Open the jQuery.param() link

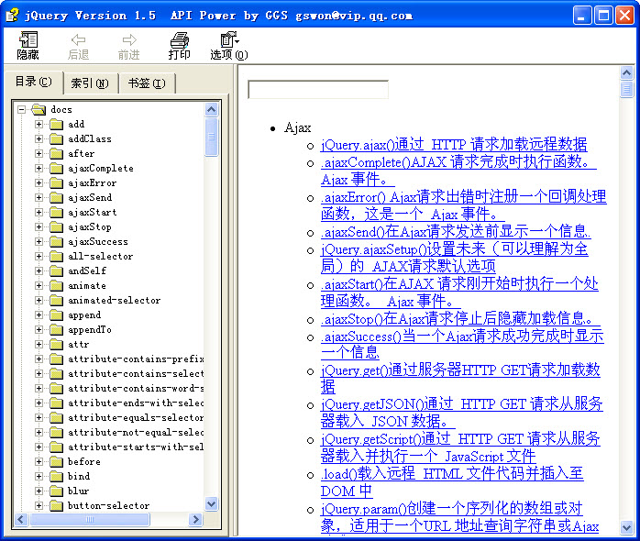click(459, 517)
